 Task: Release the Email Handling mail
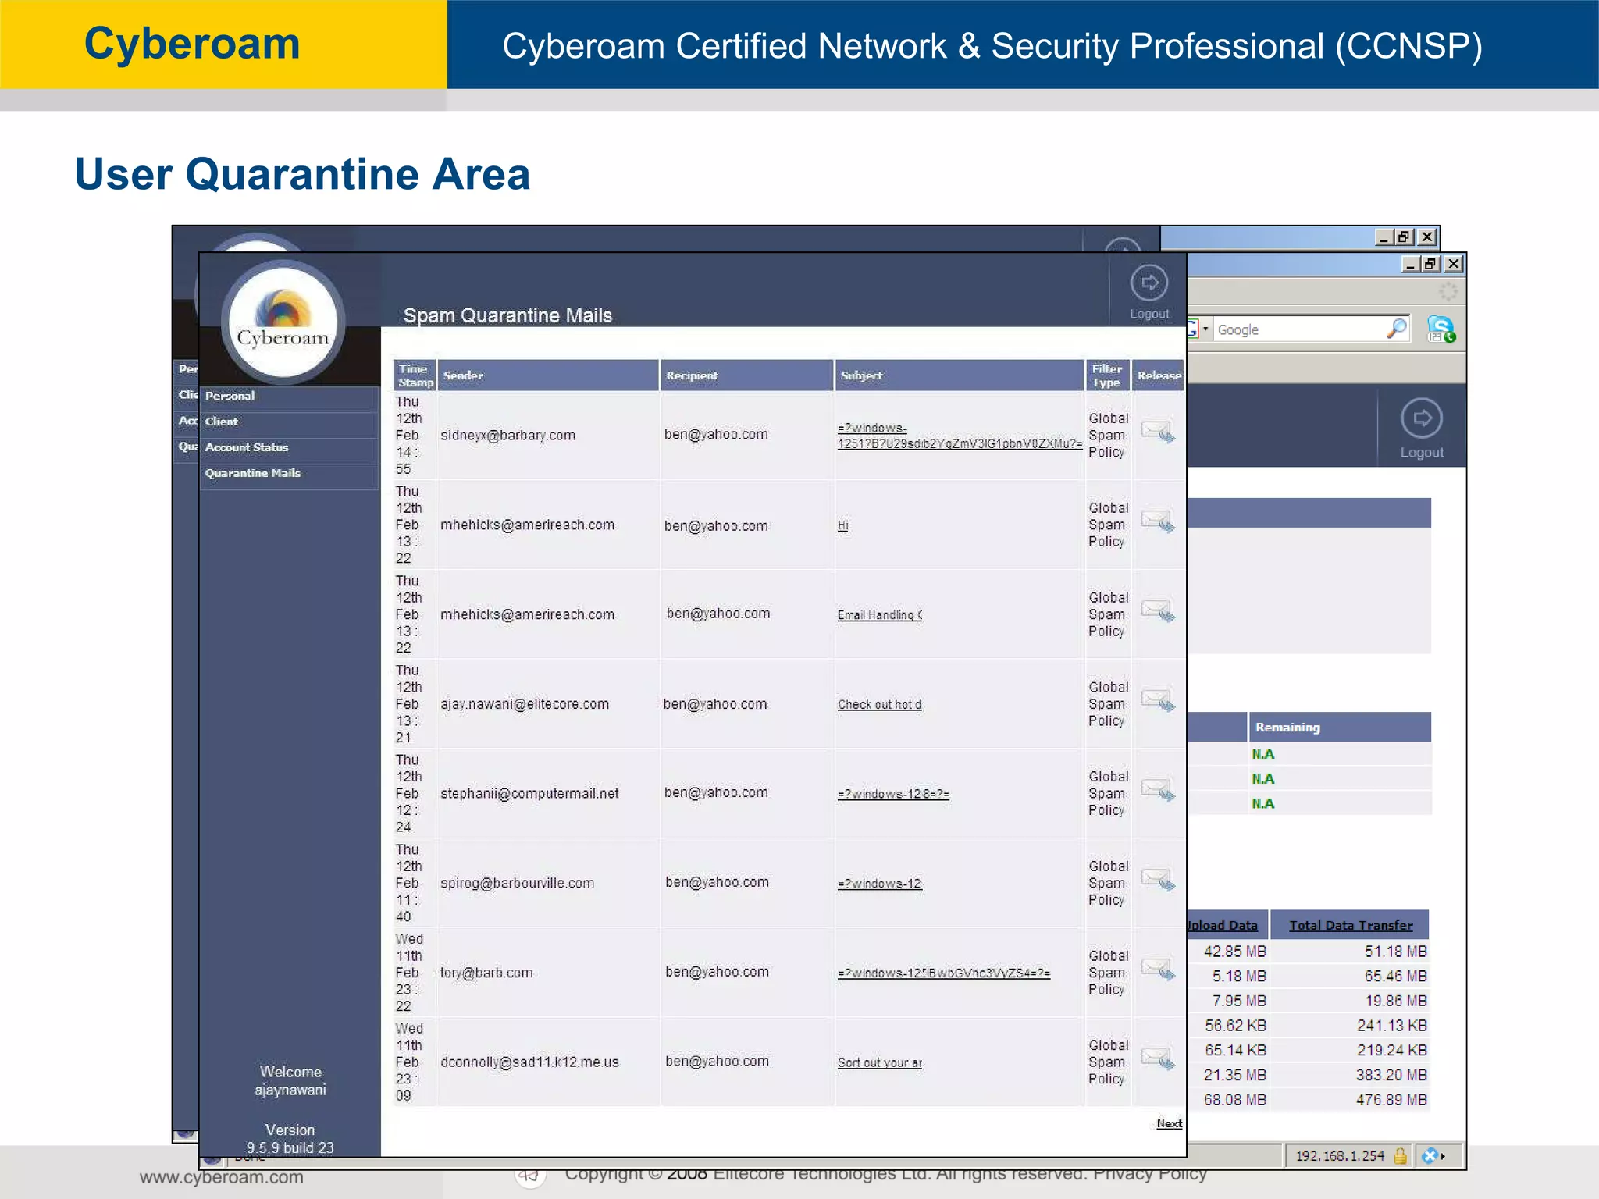click(x=1157, y=610)
